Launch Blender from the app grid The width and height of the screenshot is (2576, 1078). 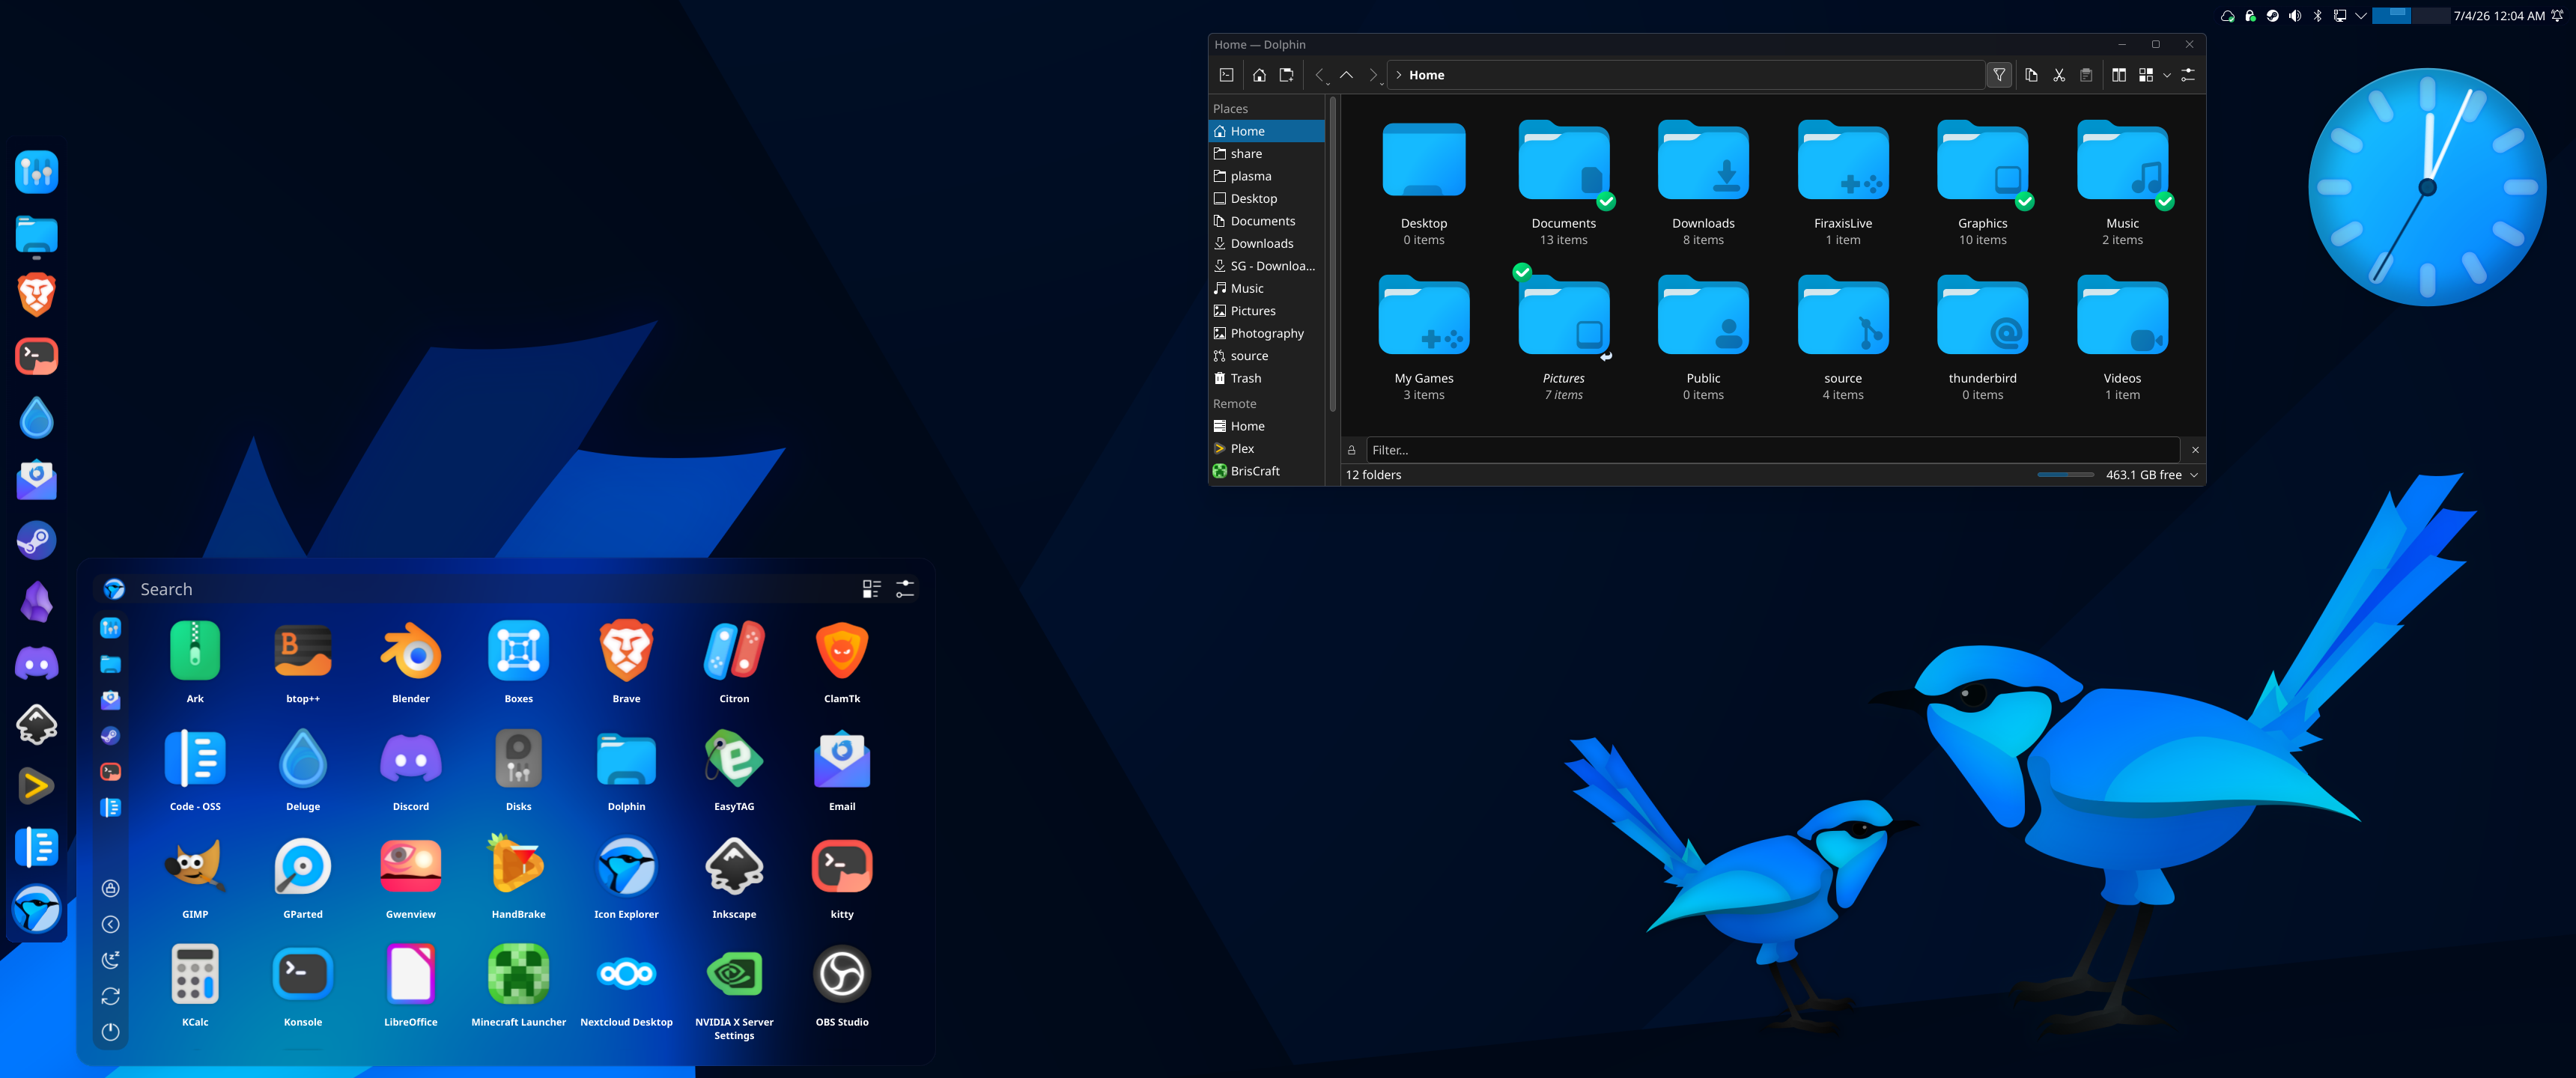tap(411, 661)
